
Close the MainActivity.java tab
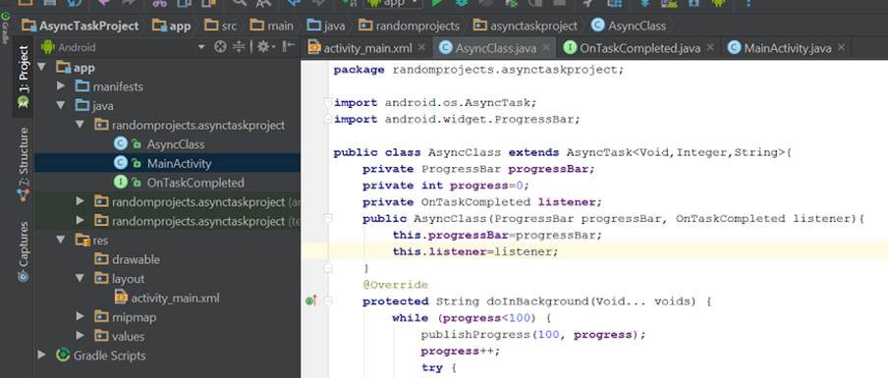pyautogui.click(x=841, y=47)
